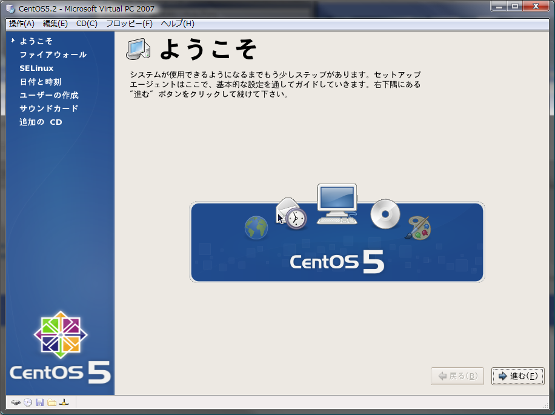Click the paint palette icon in the banner
Screen dimensions: 555x415
coord(418,228)
